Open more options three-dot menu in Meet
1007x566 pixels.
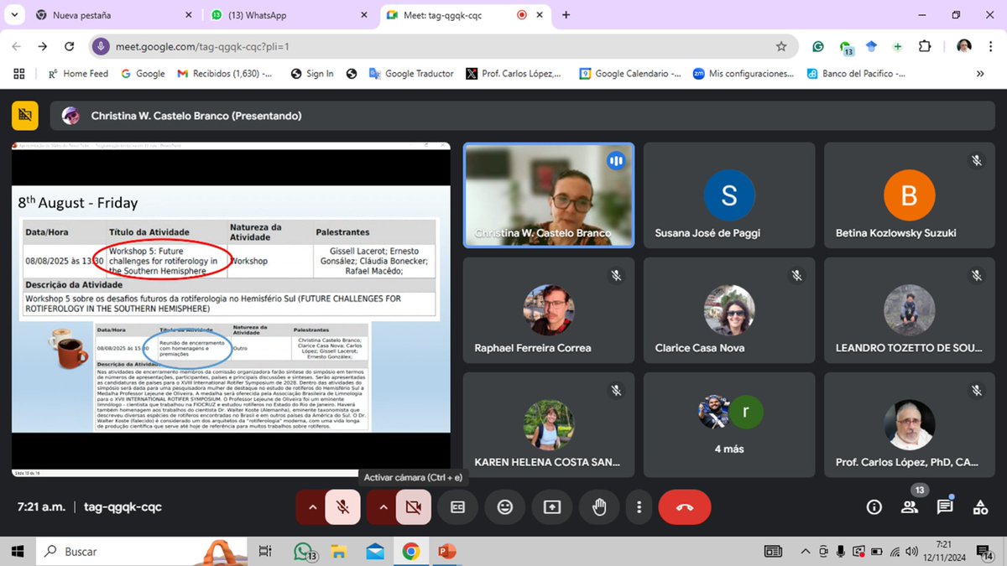[x=639, y=507]
